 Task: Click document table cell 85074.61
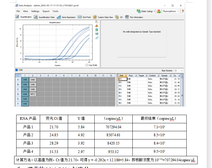[113, 135]
